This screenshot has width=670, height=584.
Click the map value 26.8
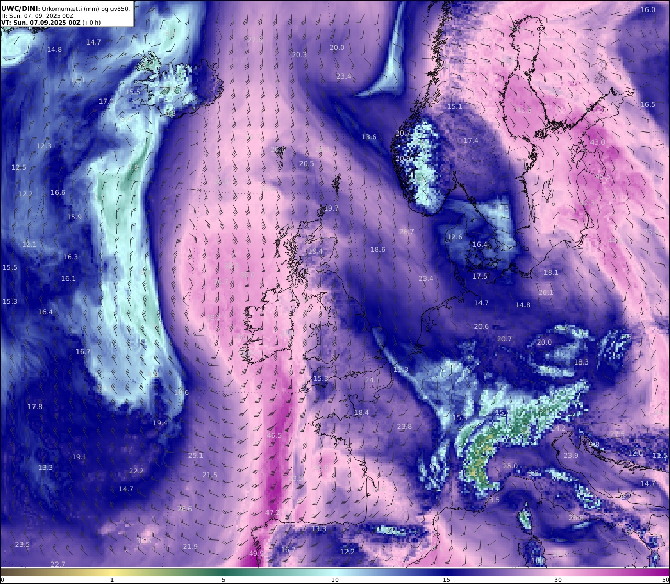[x=576, y=517]
